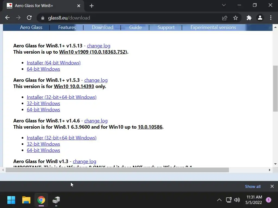This screenshot has height=208, width=278.
Task: Open network status tray icon
Action: (x=229, y=200)
